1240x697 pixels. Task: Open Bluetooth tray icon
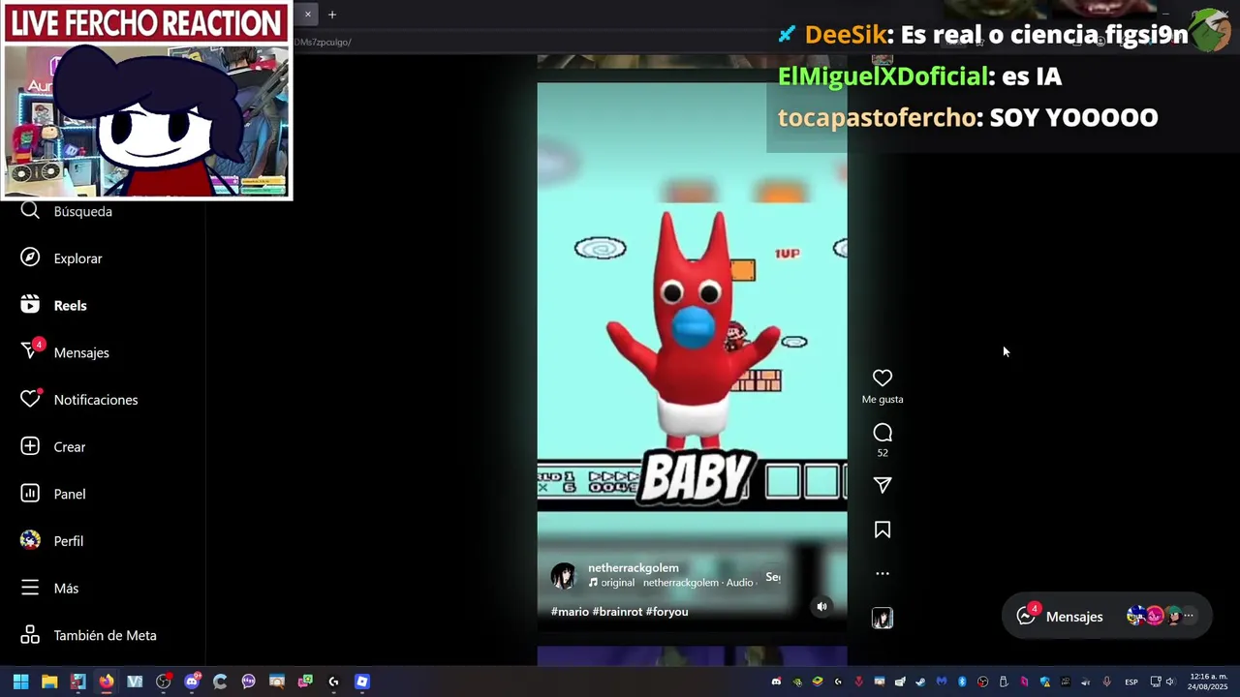(x=962, y=682)
